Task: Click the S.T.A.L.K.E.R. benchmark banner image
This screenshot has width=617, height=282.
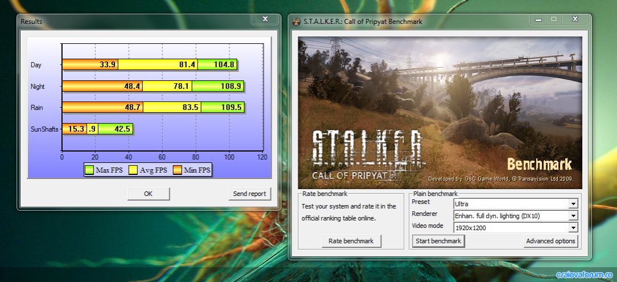Action: coord(440,113)
